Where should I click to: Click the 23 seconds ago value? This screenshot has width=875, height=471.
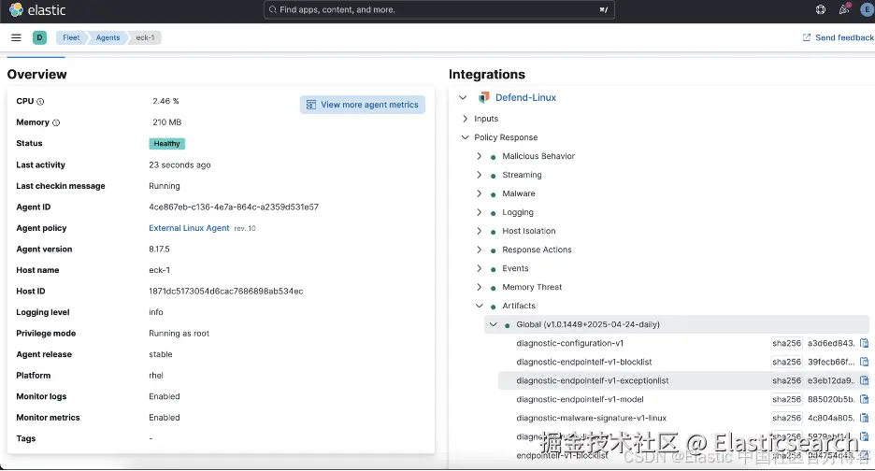pyautogui.click(x=179, y=165)
